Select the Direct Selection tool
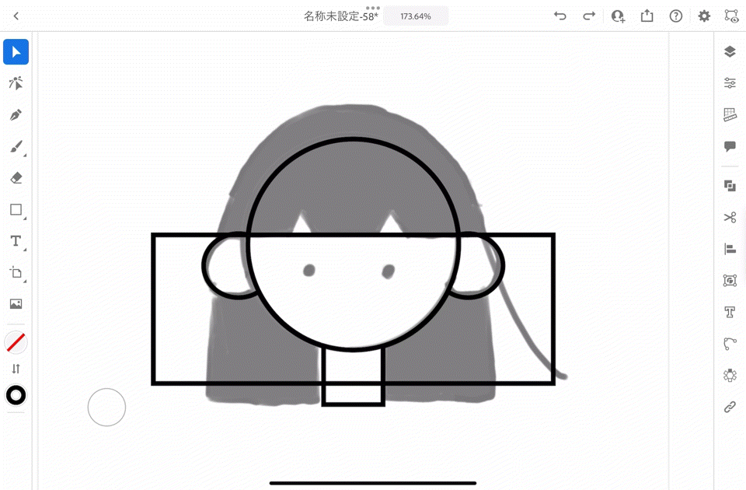The width and height of the screenshot is (746, 490). click(x=16, y=83)
